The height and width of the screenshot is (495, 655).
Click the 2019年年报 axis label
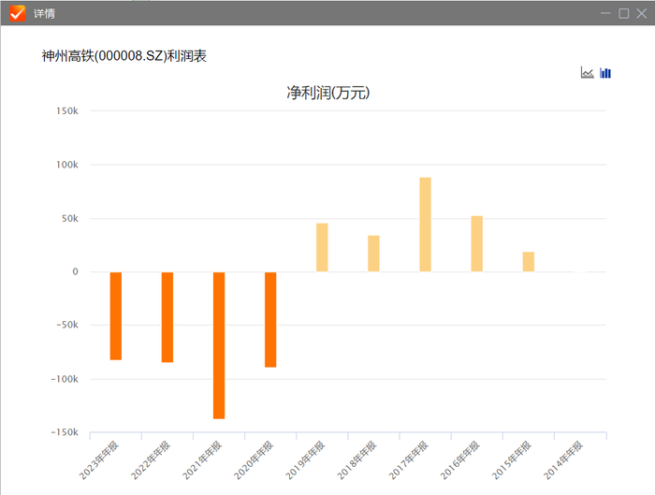pyautogui.click(x=305, y=460)
